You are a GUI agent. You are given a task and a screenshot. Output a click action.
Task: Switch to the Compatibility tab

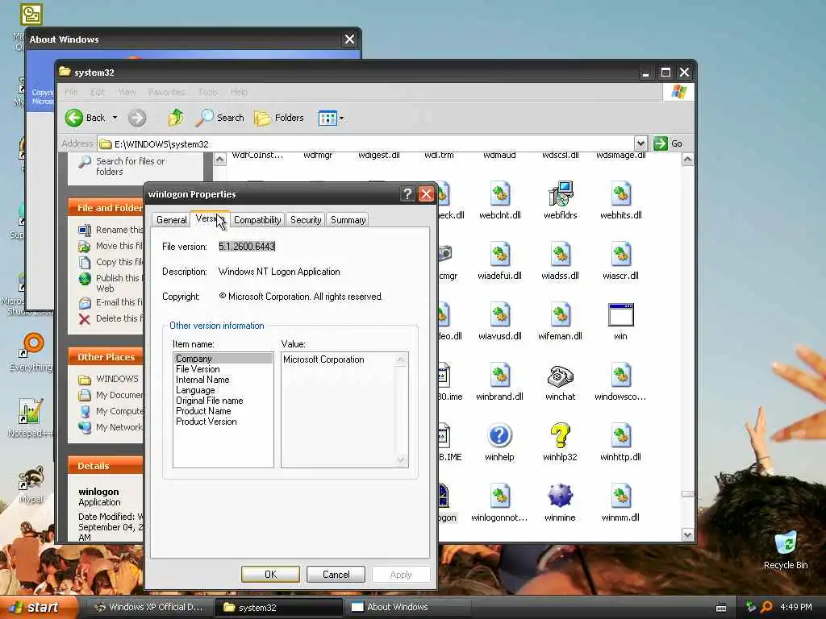click(257, 220)
